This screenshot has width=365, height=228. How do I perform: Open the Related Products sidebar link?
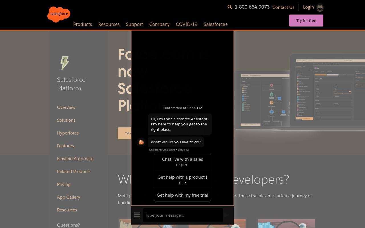pos(74,171)
